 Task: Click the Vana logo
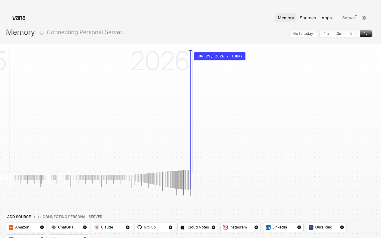[x=19, y=18]
